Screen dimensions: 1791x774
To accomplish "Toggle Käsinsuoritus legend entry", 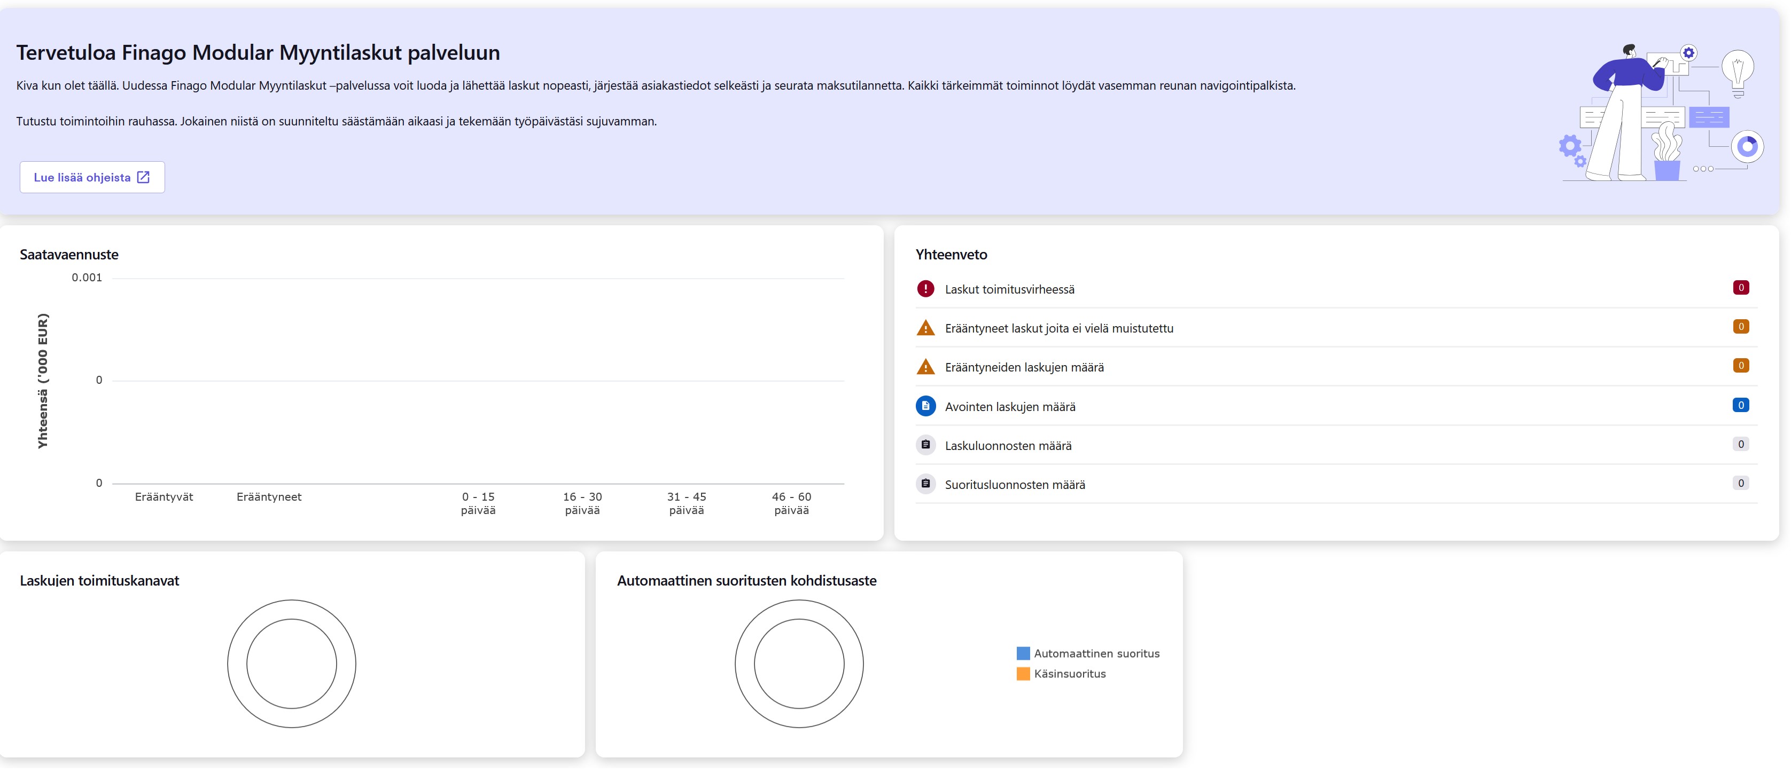I will tap(1061, 673).
